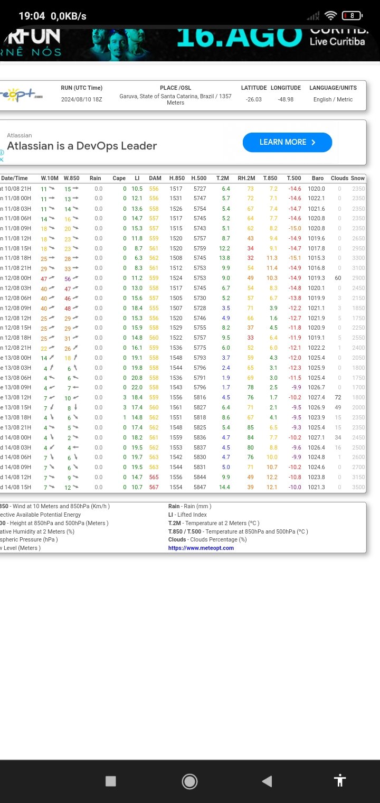Click LI value 22.0 in 13/08 09H row
This screenshot has height=803, width=380.
[137, 388]
